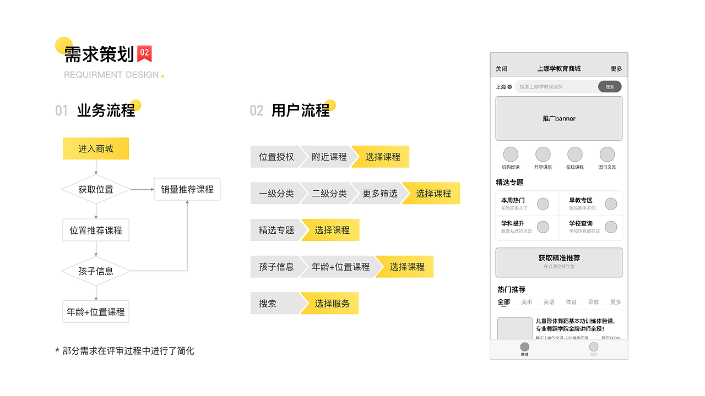Open the 本周热门 topic card
The image size is (705, 396).
coord(527,204)
